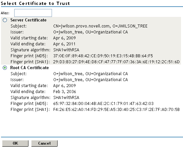Click the Server Certificate heading label
The height and width of the screenshot is (147, 183).
(x=28, y=20)
